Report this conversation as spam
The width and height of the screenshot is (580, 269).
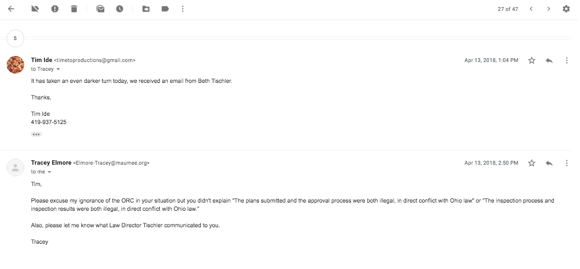pos(55,9)
